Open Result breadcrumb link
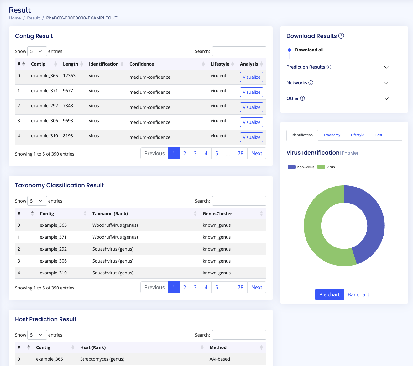 (34, 18)
